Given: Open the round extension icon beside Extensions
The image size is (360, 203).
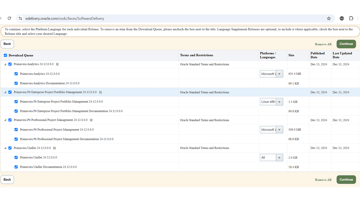Looking at the screenshot, I should pos(342,18).
